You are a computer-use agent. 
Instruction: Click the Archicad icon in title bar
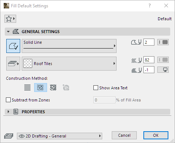tap(6, 6)
